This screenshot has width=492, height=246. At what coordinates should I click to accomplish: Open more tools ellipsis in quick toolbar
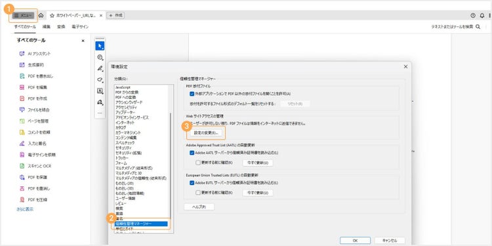pos(100,113)
